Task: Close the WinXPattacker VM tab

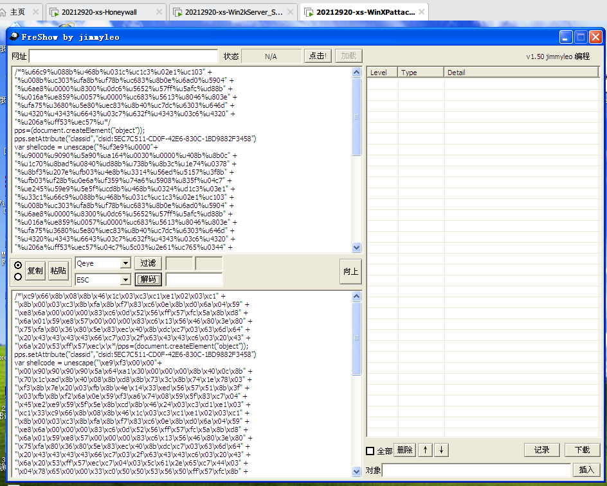Action: [x=422, y=12]
